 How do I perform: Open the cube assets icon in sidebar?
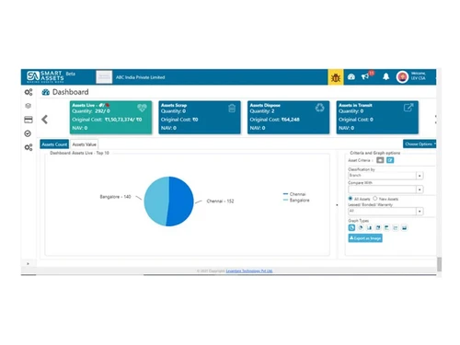29,106
